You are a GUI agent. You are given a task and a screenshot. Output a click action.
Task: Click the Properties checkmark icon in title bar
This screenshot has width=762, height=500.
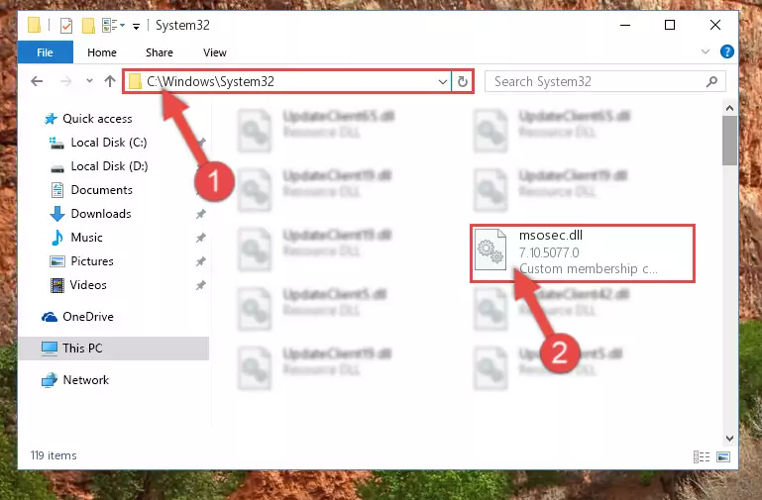[66, 25]
